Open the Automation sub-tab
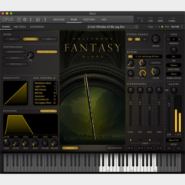Screen dimensions: 185x185 37,27
